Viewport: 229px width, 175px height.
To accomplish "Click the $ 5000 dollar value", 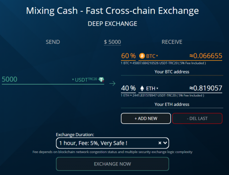I will [x=112, y=42].
